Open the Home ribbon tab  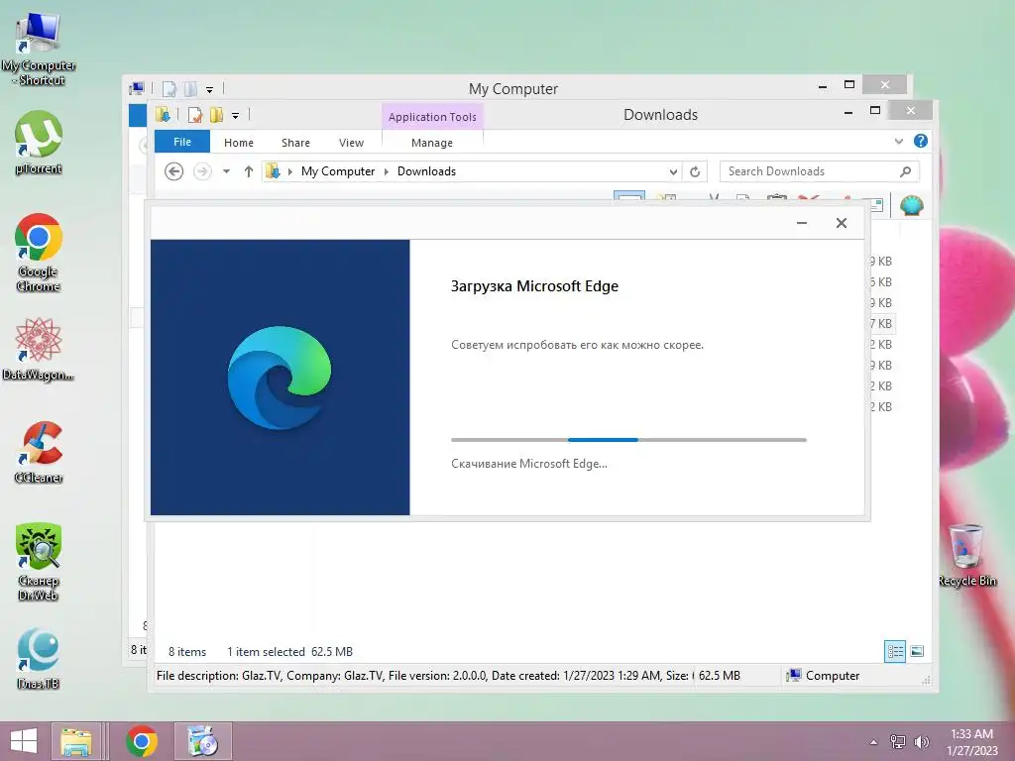239,143
